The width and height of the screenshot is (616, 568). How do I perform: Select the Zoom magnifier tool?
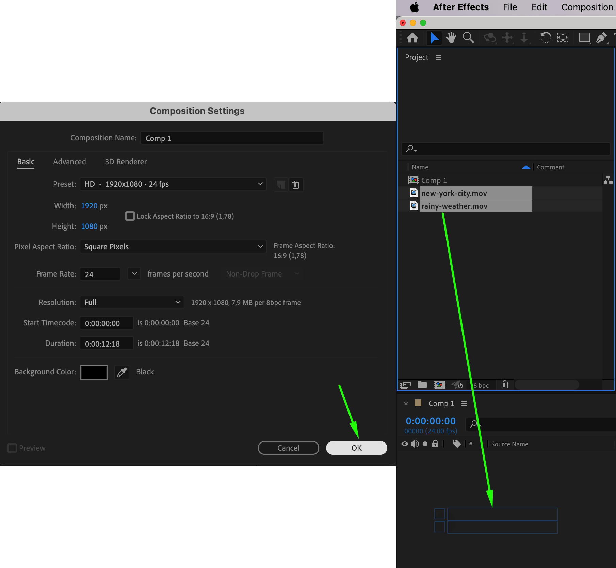click(468, 37)
